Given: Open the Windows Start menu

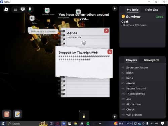Looking at the screenshot, I should click(3, 124).
